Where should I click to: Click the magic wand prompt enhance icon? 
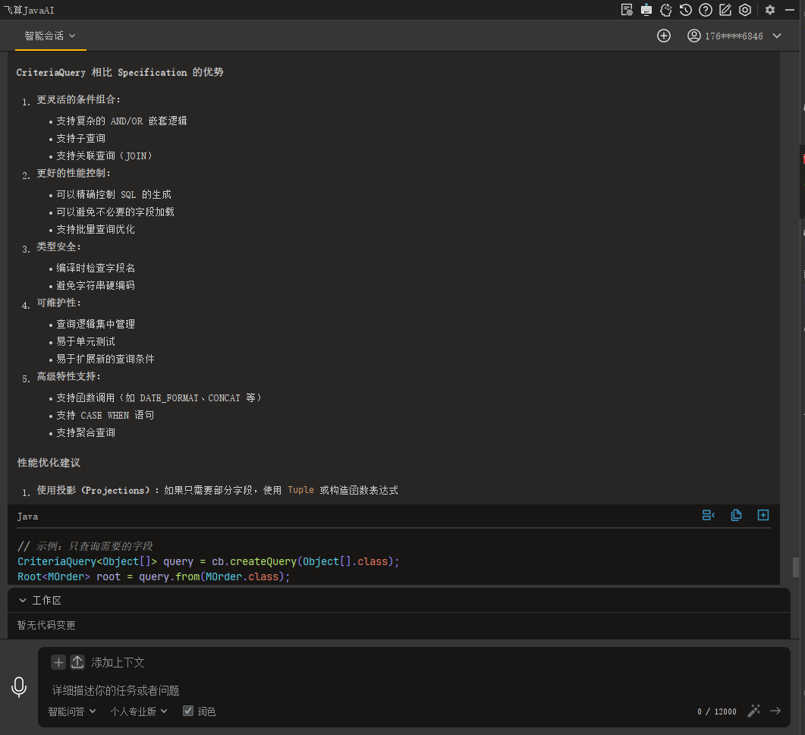click(x=753, y=711)
